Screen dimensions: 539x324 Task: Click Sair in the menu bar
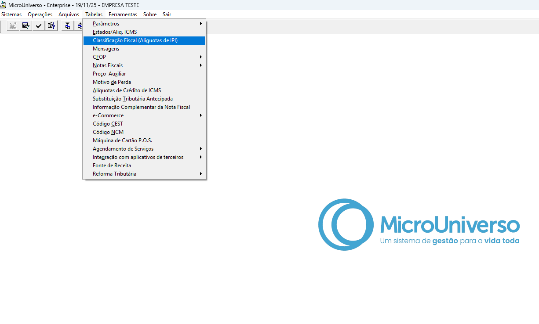point(167,14)
